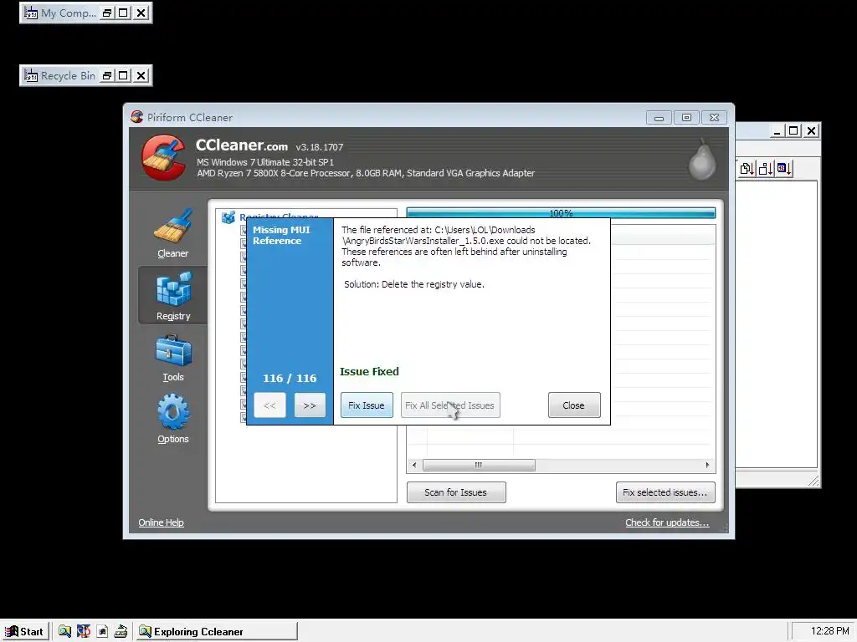Open the document quick launch icon on the taskbar

(x=102, y=632)
